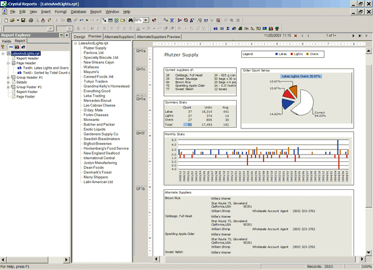Select 'Text4: Lates Lights and Overs' item
This screenshot has width=373, height=270.
(45, 68)
